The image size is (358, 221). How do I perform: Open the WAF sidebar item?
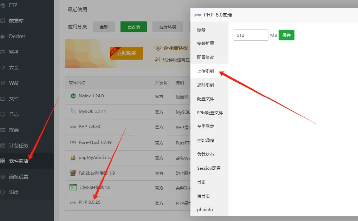coord(14,83)
